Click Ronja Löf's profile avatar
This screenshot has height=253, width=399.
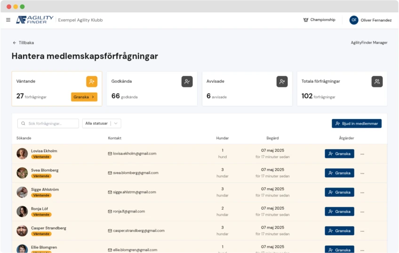click(22, 212)
